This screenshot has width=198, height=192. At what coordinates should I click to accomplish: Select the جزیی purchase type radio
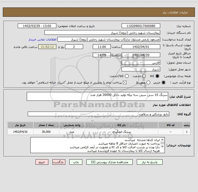coord(163,82)
